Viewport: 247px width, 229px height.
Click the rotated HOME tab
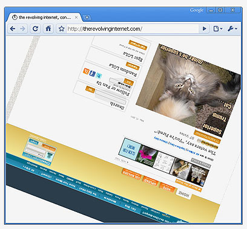183,194
